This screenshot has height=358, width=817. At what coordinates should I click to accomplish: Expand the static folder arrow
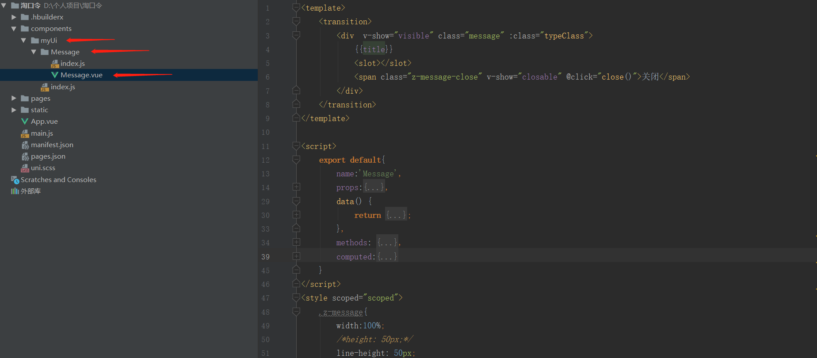pyautogui.click(x=14, y=110)
